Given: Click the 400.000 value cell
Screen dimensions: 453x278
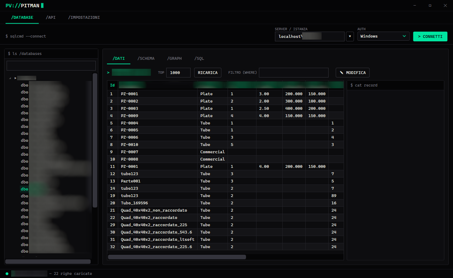Looking at the screenshot, I should [x=294, y=108].
